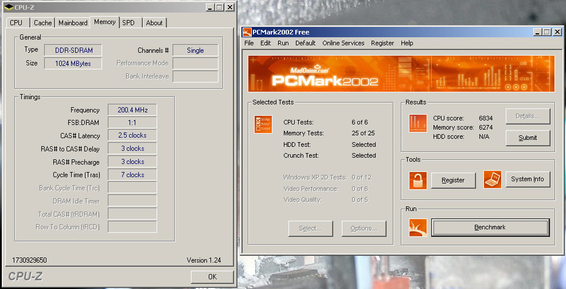The width and height of the screenshot is (566, 289).
Task: Click the CPU Tests 6 of 6 value
Action: click(360, 122)
